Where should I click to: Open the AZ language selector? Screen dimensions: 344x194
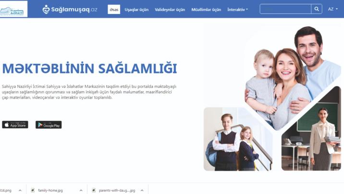332,9
